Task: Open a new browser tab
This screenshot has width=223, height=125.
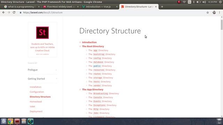Action: 162,7
